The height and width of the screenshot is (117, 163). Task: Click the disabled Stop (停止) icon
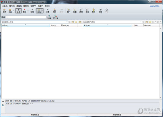coord(107,11)
